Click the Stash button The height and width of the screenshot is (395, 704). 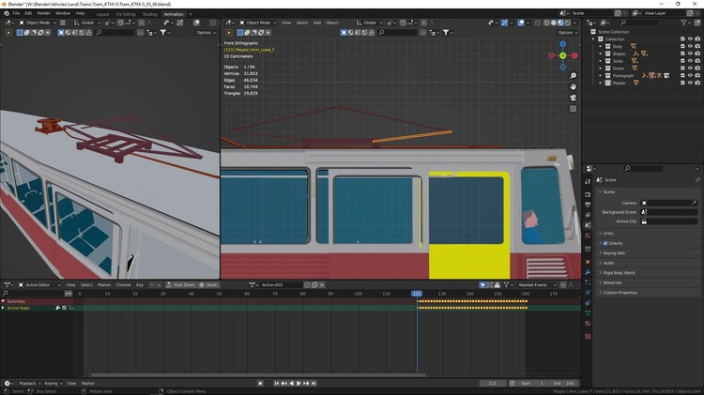click(x=210, y=284)
